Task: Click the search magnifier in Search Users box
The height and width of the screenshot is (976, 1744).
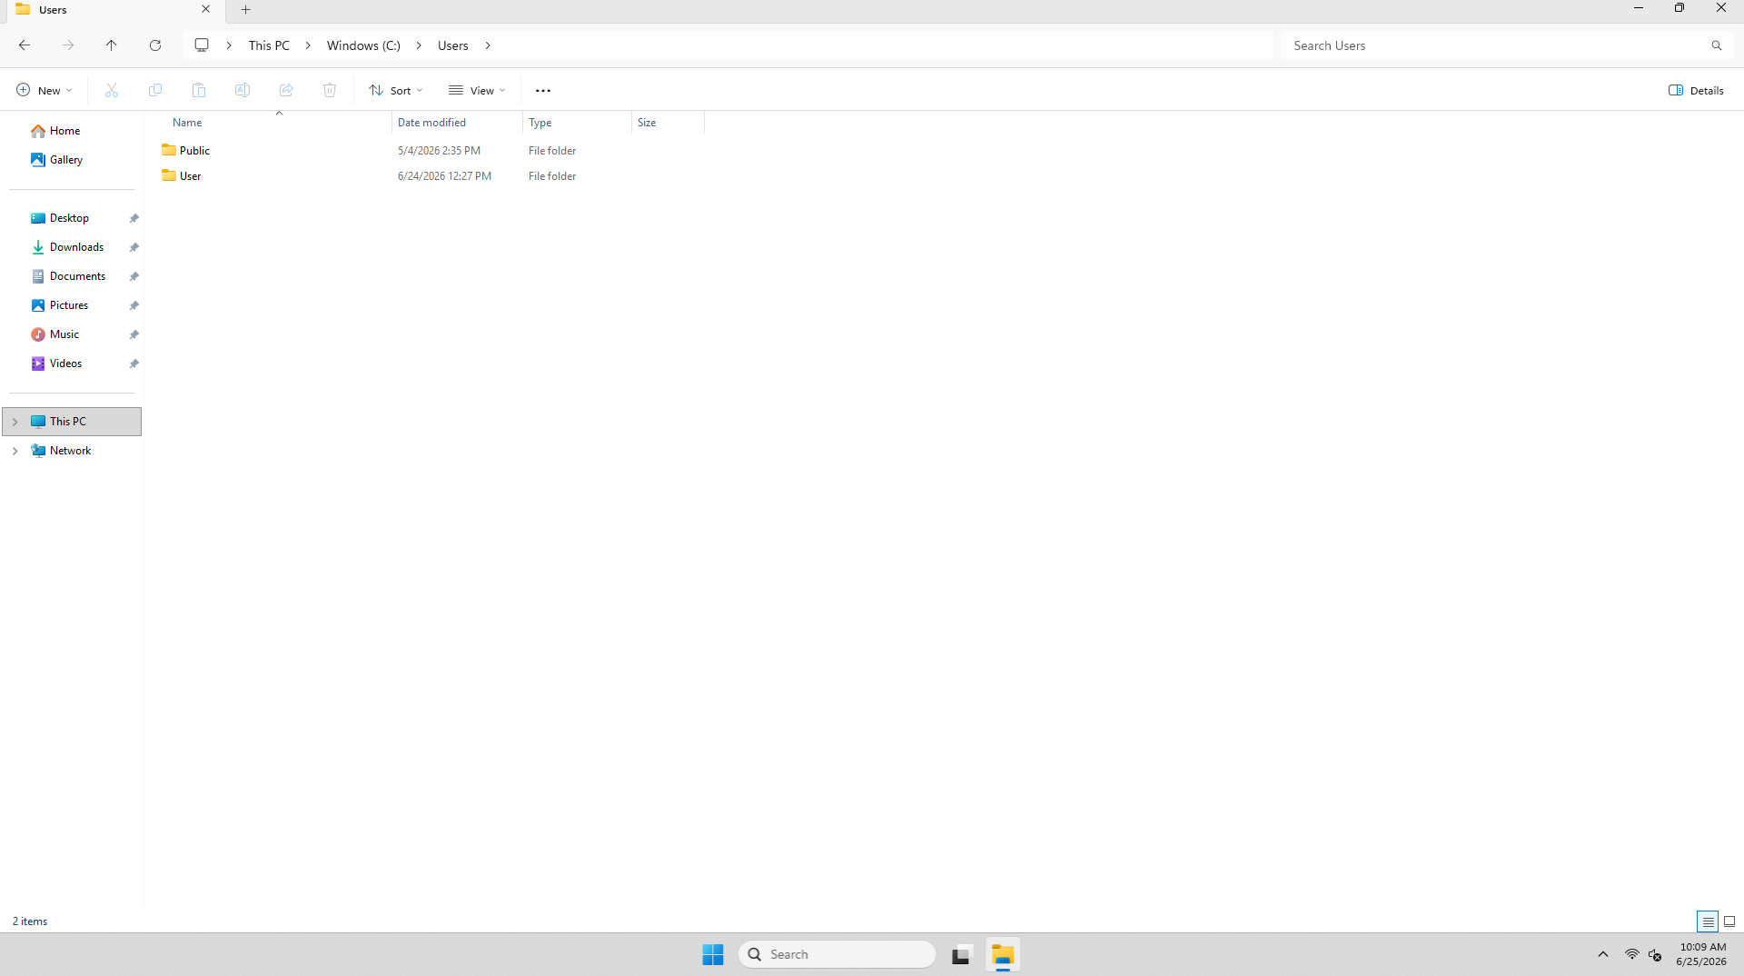Action: tap(1716, 45)
